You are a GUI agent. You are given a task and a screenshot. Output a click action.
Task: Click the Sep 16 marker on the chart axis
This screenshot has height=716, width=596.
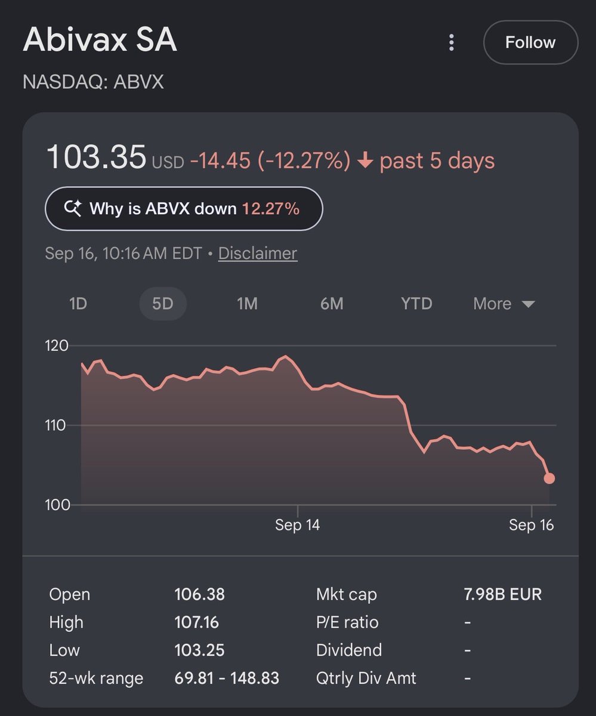coord(531,525)
